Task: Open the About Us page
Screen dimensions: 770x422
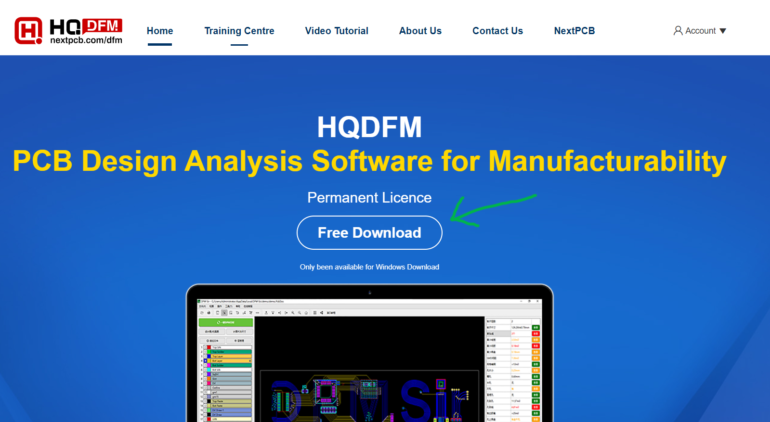Action: 420,31
